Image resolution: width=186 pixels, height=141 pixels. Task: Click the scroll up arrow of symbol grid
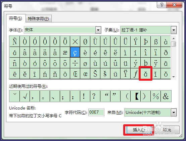coord(174,39)
